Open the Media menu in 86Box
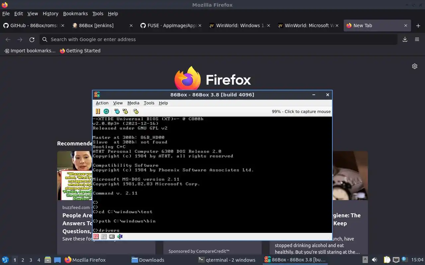Screen dimensions: 425x265 [x=133, y=103]
